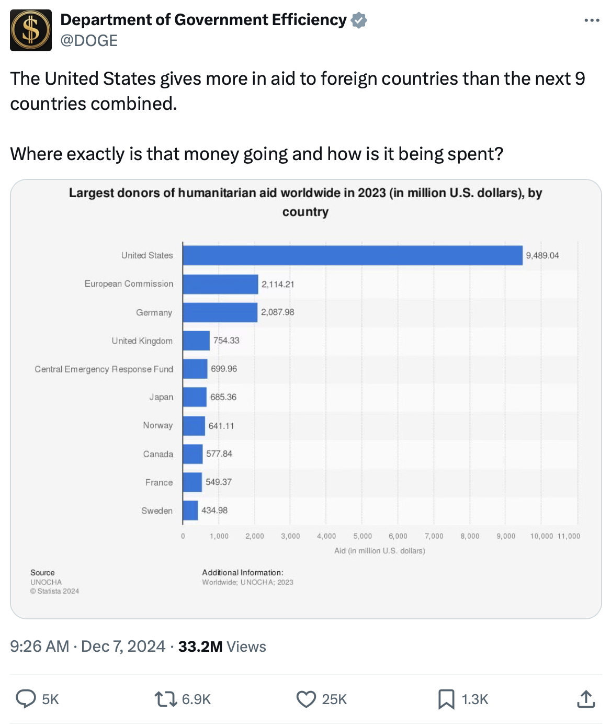Click the reply speech bubble icon
The width and height of the screenshot is (611, 725).
click(26, 699)
